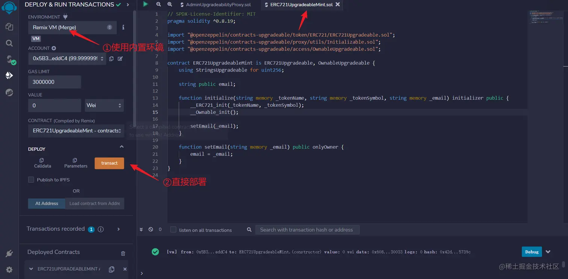Screen dimensions: 568x279
Task: Check listen on all transactions
Action: click(x=173, y=230)
